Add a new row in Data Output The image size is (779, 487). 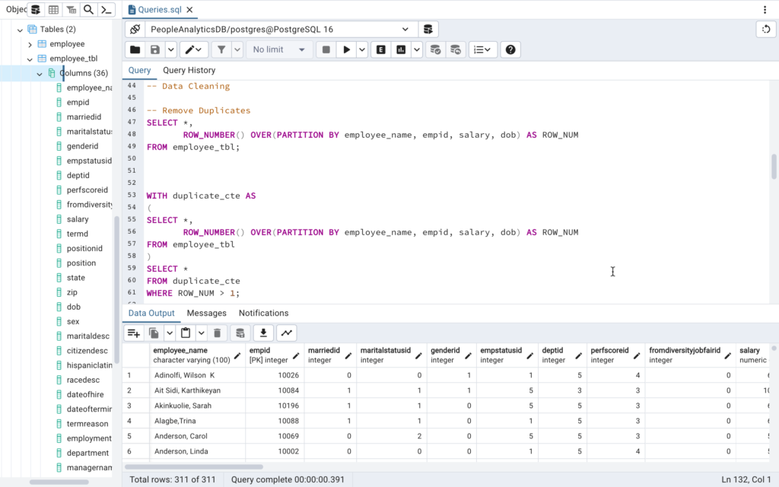tap(134, 333)
